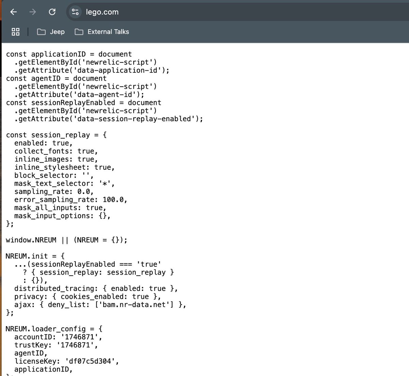409x376 pixels.
Task: Click the text "const agentID = document"
Action: pos(56,79)
